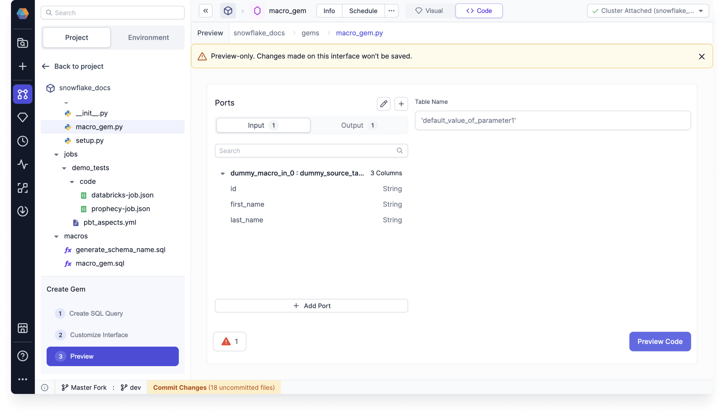
Task: Collapse the left panel with double chevron
Action: [x=205, y=11]
